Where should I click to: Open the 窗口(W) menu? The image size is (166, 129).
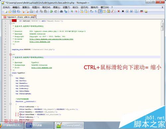point(105,7)
